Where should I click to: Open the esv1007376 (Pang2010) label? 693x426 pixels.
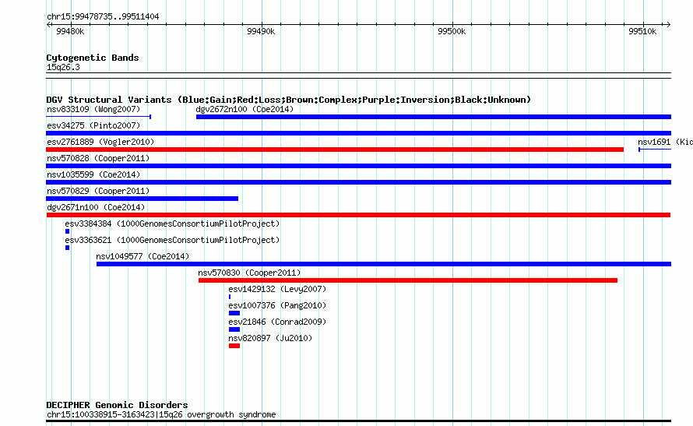[277, 305]
